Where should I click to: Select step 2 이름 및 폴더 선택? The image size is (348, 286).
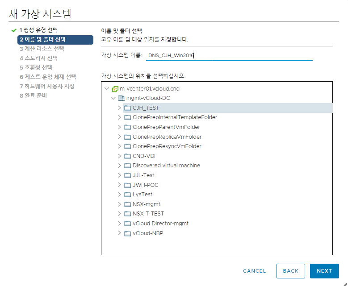55,40
